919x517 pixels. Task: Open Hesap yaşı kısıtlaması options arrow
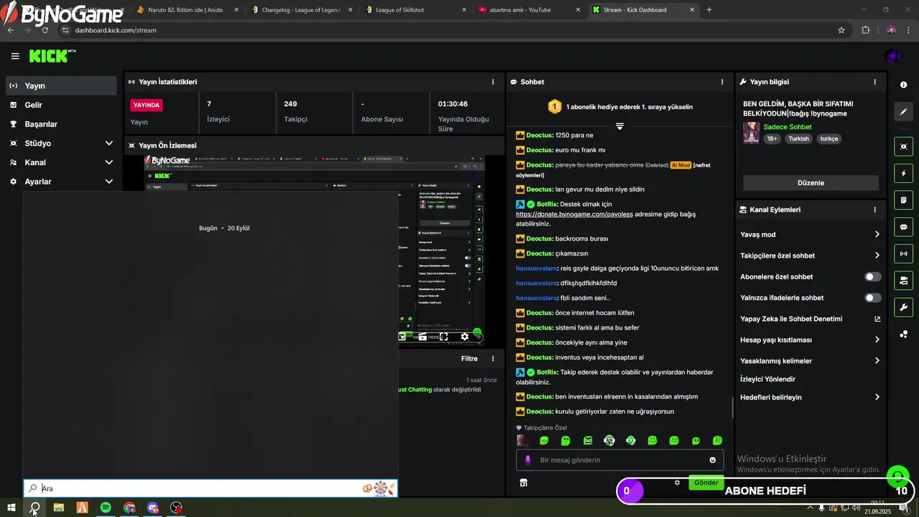(x=877, y=340)
